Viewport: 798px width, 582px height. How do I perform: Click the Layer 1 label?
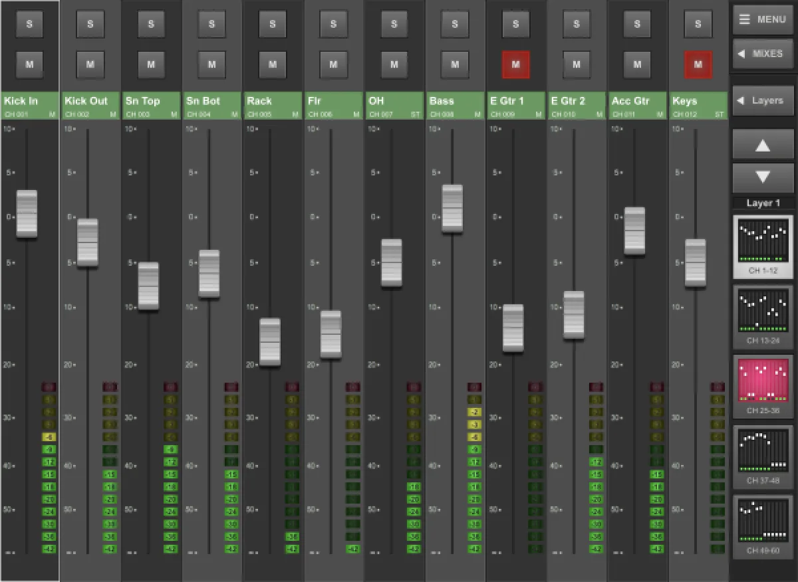pyautogui.click(x=763, y=203)
